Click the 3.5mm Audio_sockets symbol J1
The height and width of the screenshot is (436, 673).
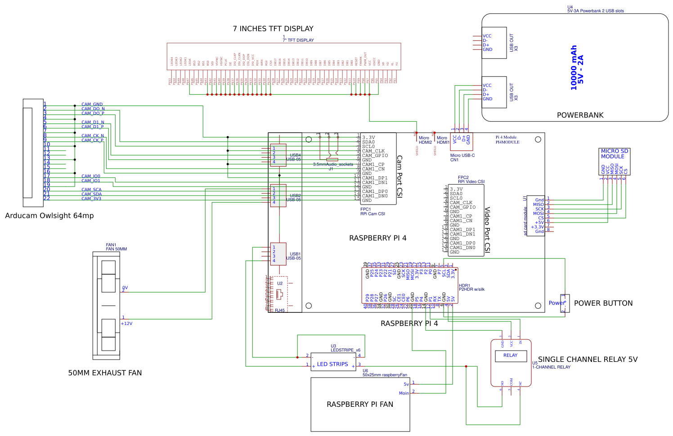coord(332,160)
